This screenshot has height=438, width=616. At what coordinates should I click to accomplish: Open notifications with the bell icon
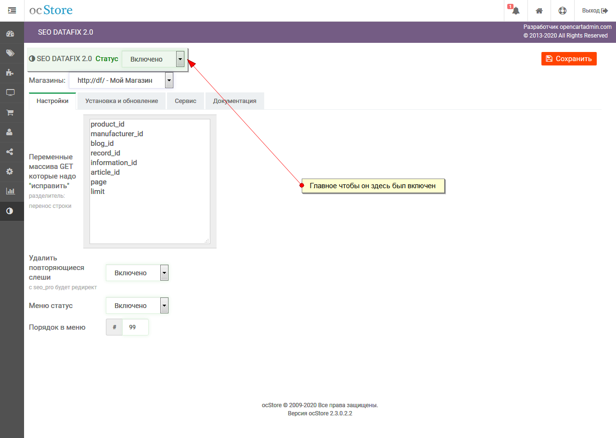516,11
